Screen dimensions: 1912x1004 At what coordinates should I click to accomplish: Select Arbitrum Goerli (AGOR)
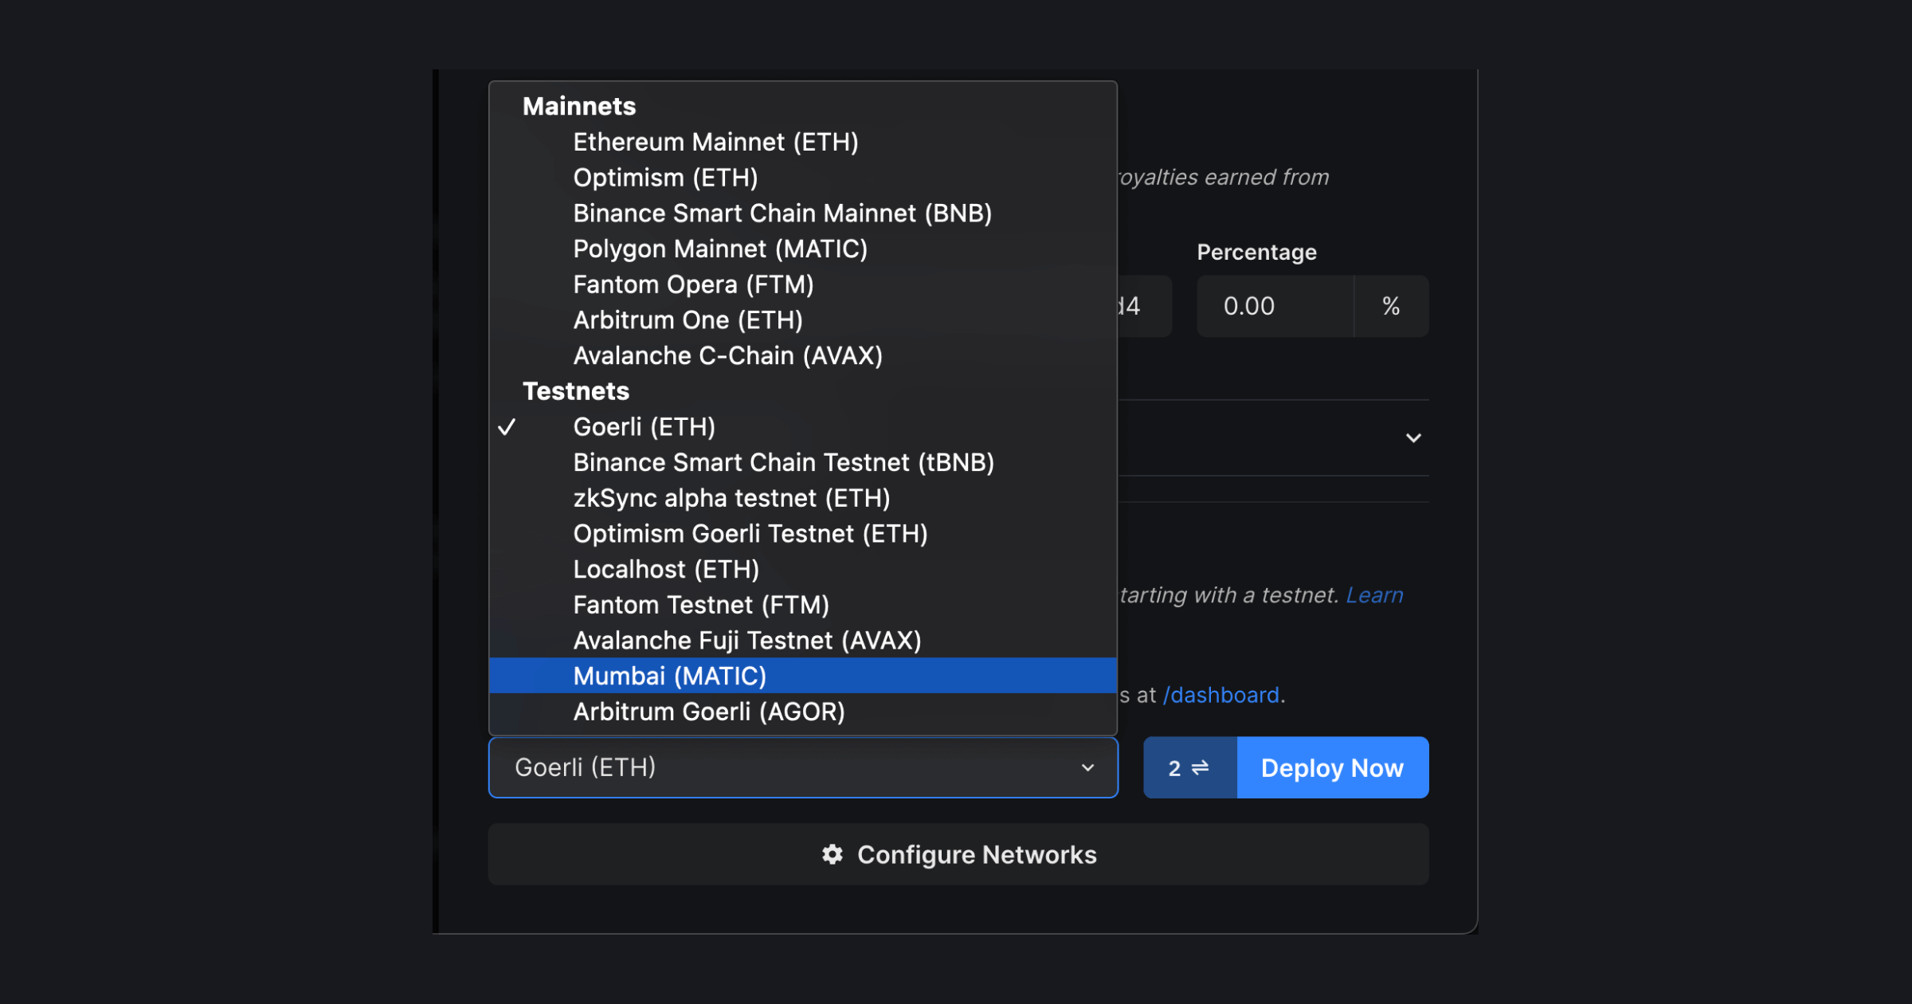tap(709, 711)
